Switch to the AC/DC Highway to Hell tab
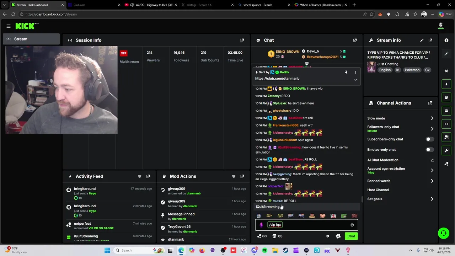Screen dimensions: 455x256 (150, 5)
